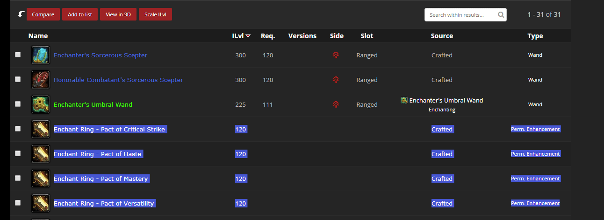Click the Pact of Mastery scroll icon

click(x=41, y=179)
